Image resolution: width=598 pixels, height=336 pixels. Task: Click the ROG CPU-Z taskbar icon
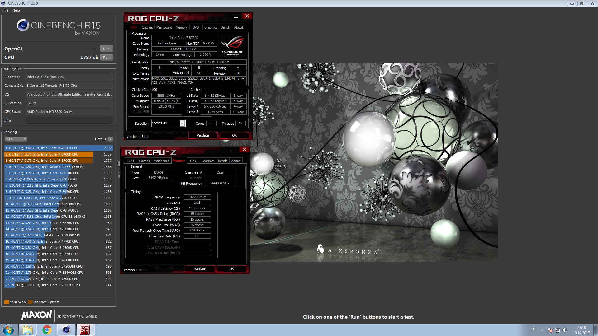(85, 330)
